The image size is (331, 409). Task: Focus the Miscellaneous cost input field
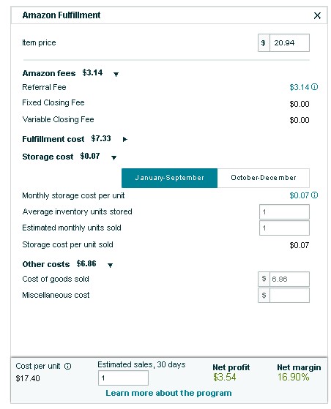(289, 296)
